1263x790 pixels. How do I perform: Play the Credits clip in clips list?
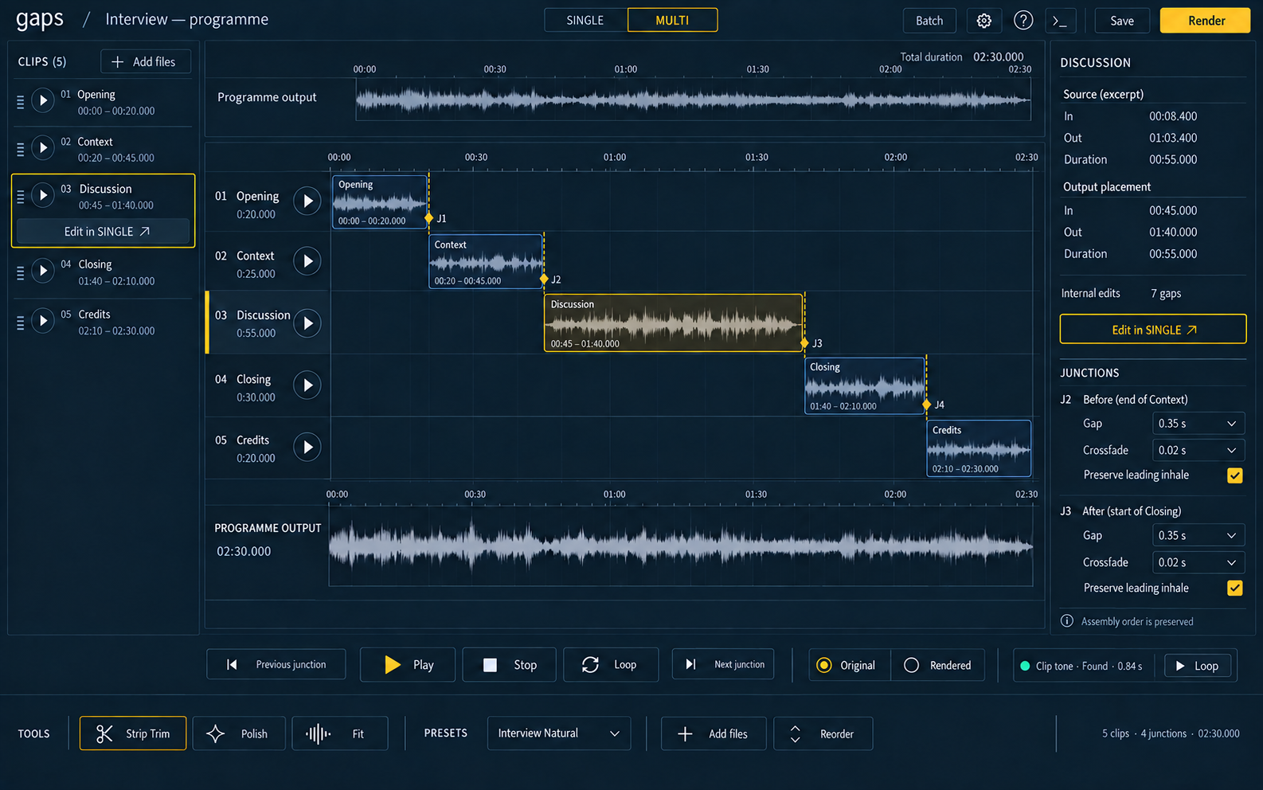click(x=43, y=321)
